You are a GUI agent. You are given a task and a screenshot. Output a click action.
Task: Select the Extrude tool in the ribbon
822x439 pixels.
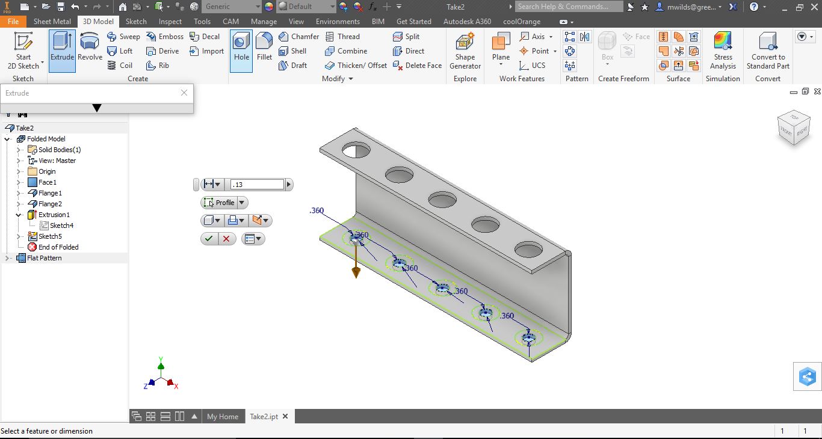[62, 51]
